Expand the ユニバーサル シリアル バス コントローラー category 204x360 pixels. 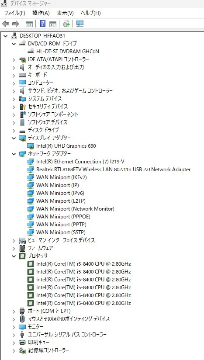pyautogui.click(x=14, y=335)
